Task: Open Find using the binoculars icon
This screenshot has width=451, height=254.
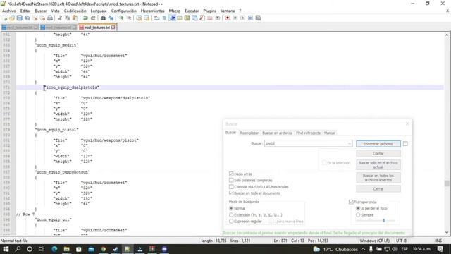Action: coord(103,18)
